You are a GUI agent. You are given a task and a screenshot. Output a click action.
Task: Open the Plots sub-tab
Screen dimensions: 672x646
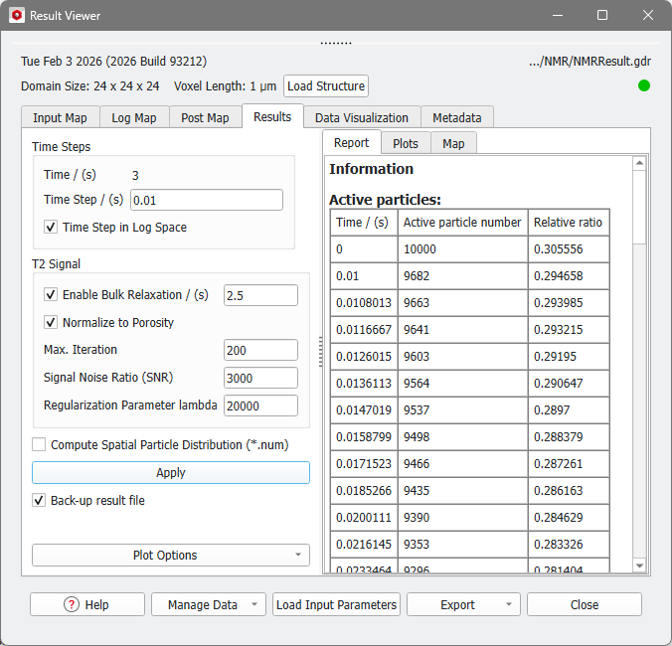pyautogui.click(x=405, y=143)
